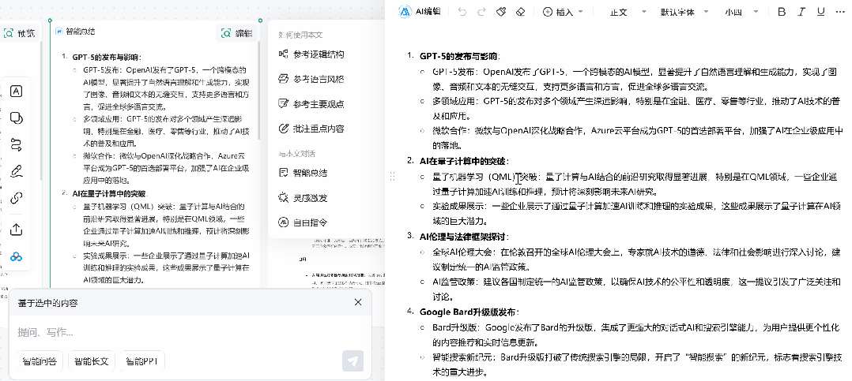The image size is (852, 381).
Task: Select the shape tool in left sidebar
Action: [x=17, y=118]
